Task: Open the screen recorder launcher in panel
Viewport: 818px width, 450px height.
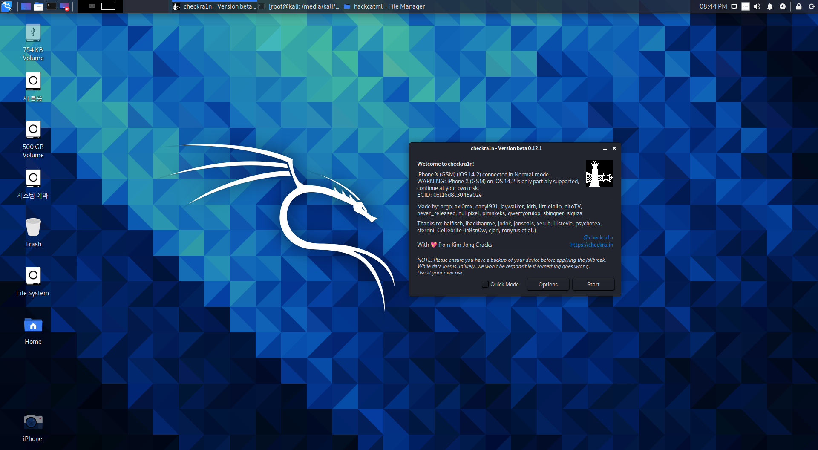Action: [64, 6]
